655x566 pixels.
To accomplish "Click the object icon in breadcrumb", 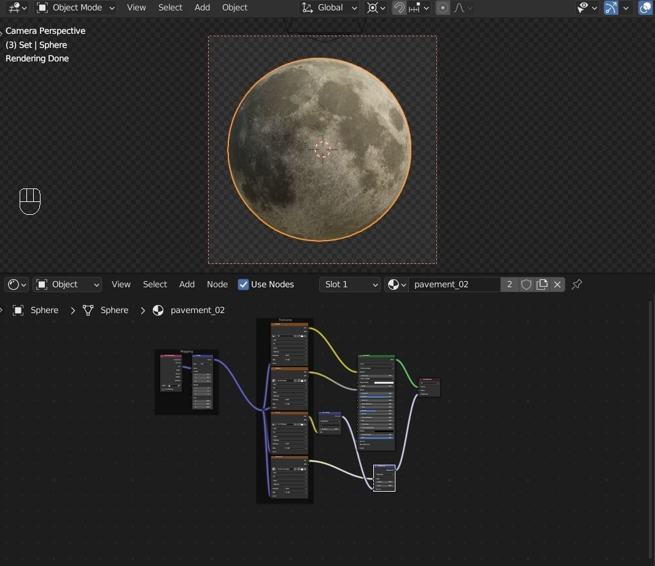I will [x=18, y=310].
